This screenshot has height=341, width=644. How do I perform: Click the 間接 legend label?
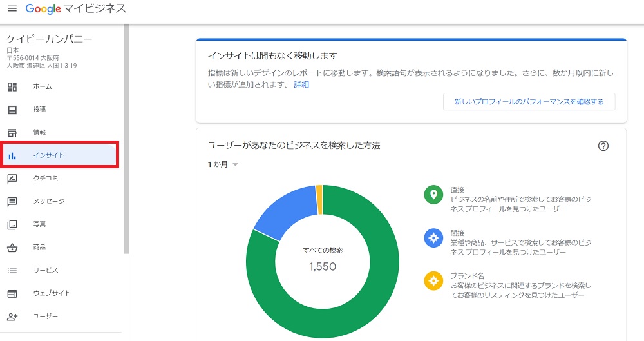[457, 233]
